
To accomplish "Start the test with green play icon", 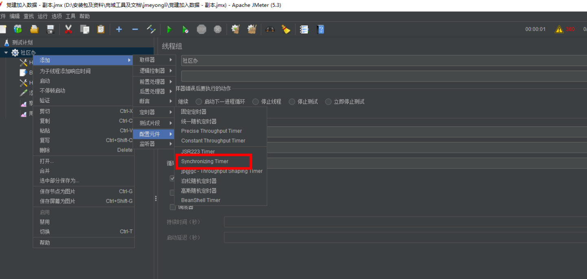I will click(169, 29).
